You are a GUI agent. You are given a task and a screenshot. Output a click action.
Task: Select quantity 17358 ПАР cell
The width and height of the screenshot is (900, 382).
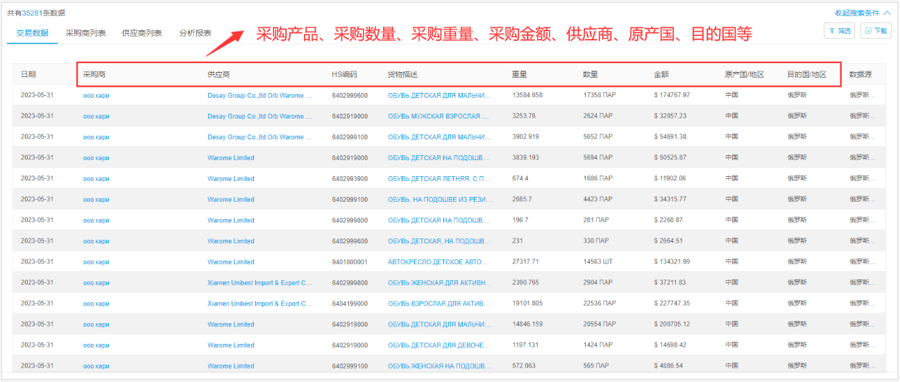coord(598,95)
